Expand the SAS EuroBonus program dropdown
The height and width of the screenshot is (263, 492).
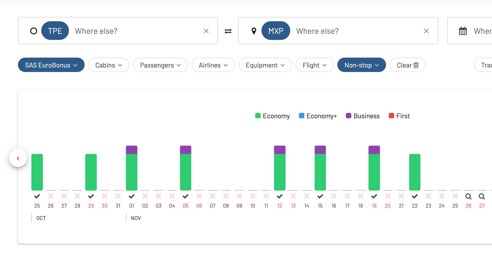pos(51,65)
